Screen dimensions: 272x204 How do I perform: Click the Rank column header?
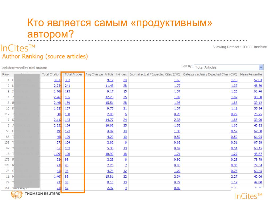(6, 74)
